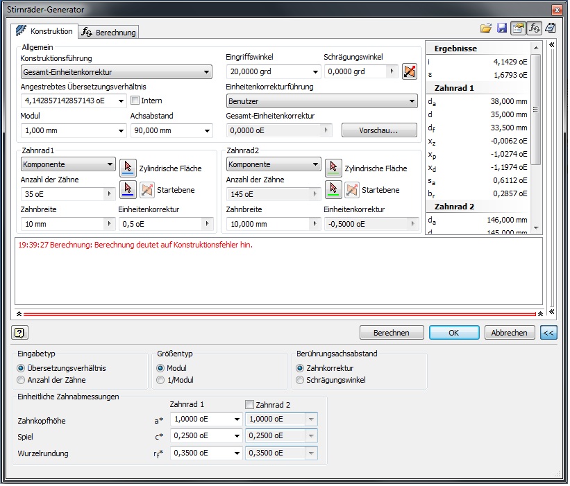Open Wurzelrundung rf* Zahnrad 1 dropdown
Image resolution: width=570 pixels, height=486 pixels.
tap(238, 455)
